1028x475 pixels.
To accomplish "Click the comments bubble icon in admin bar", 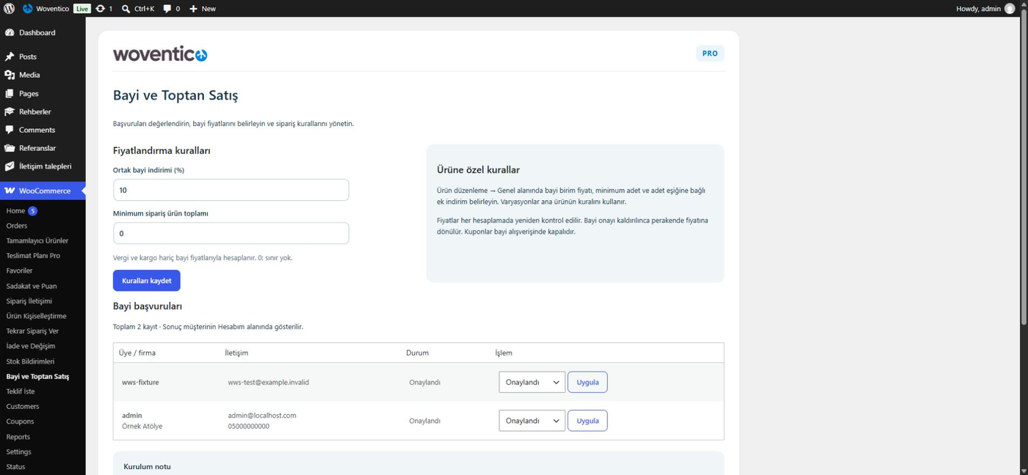I will pos(167,9).
